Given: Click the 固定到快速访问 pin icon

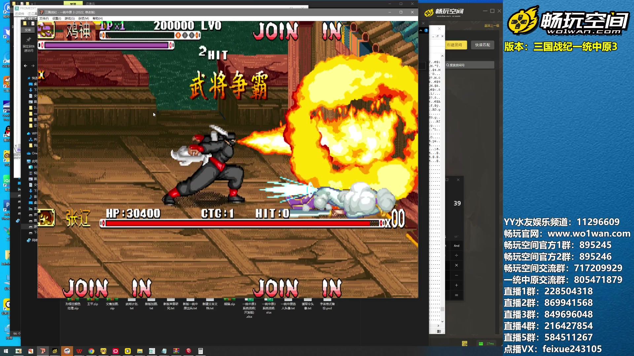Looking at the screenshot, I should click(x=28, y=40).
